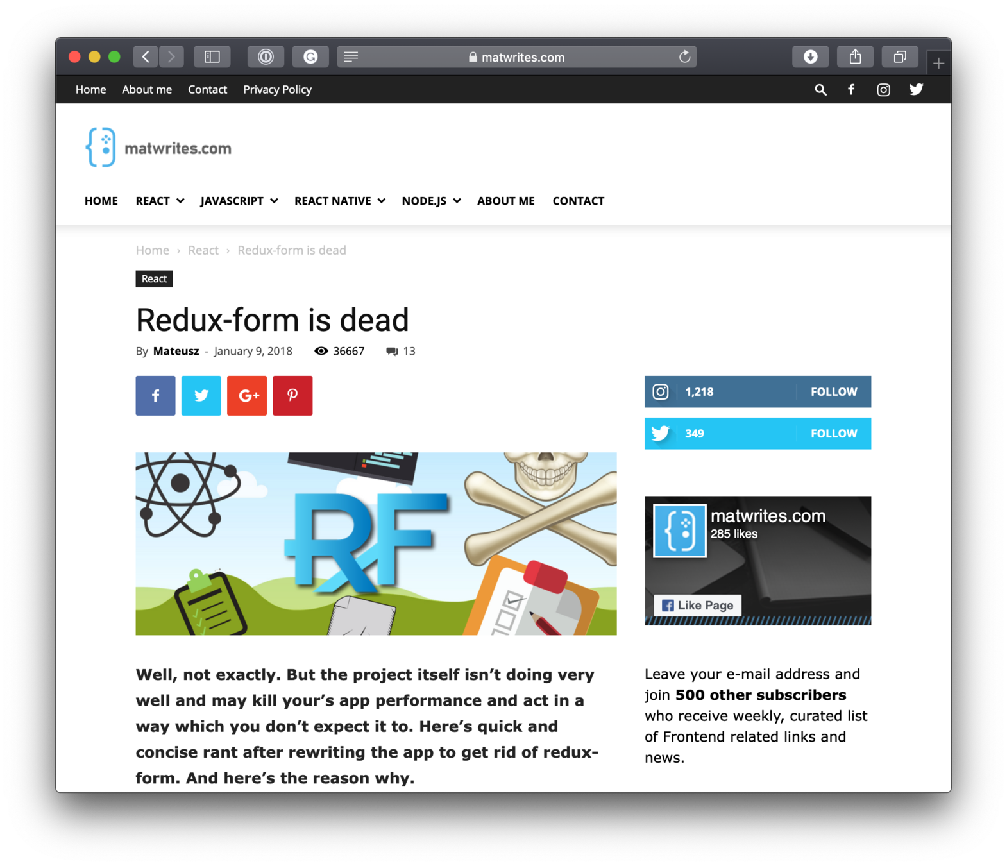Open CONTACT in main navigation

[579, 201]
